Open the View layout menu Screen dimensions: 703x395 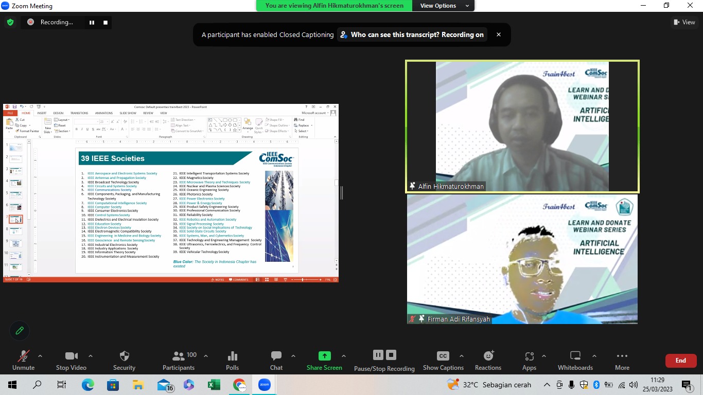[684, 22]
